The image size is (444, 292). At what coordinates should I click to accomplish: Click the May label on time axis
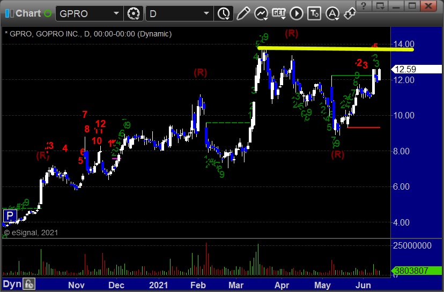[x=322, y=285]
